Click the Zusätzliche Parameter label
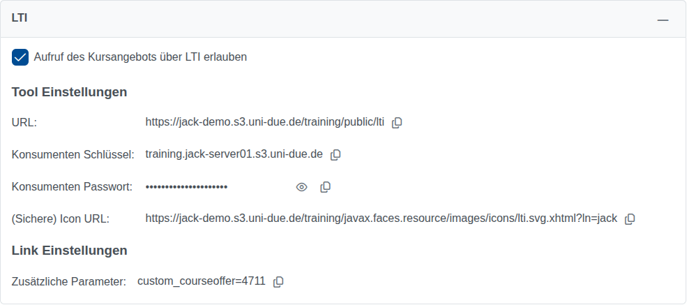 click(x=69, y=282)
